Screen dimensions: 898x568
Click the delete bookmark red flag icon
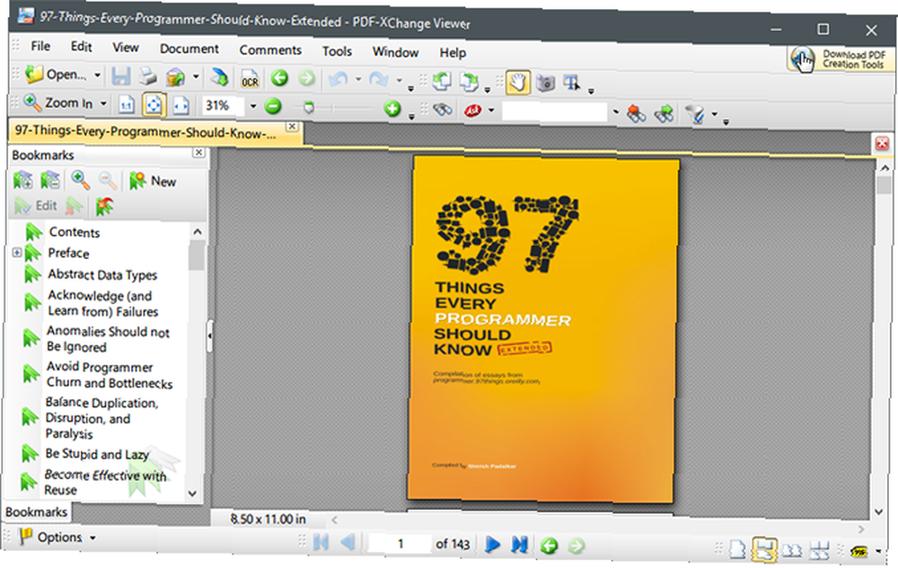[x=104, y=206]
